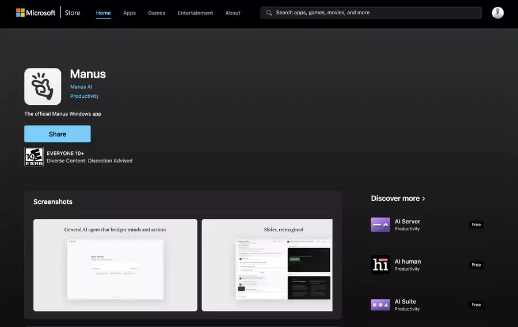Open the Manus AI publisher link
This screenshot has width=518, height=327.
tap(81, 86)
